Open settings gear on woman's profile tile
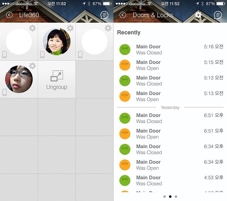The height and width of the screenshot is (201, 227). tap(70, 28)
